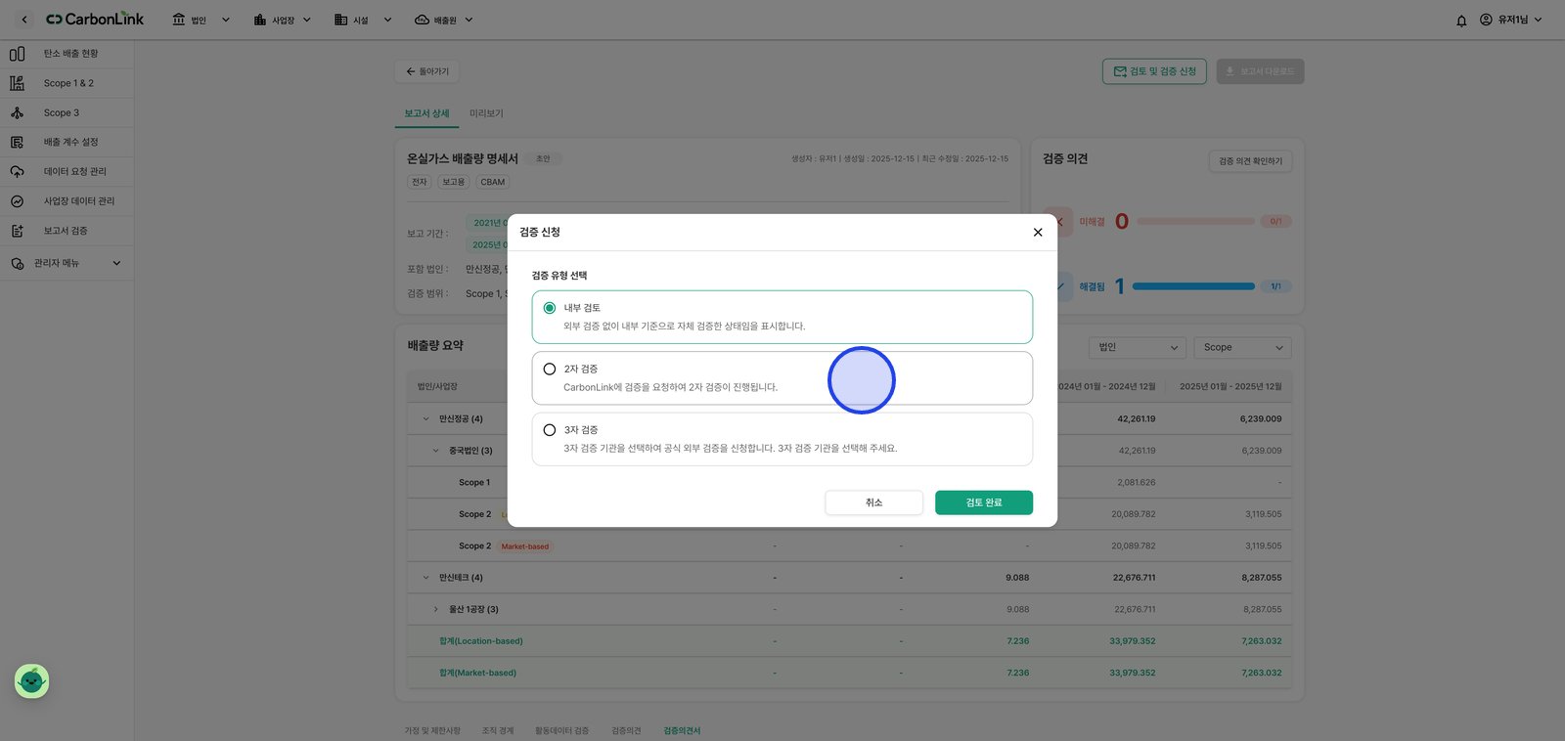Image resolution: width=1565 pixels, height=741 pixels.
Task: Open Scope 1 & 2 sidebar icon
Action: [x=17, y=83]
